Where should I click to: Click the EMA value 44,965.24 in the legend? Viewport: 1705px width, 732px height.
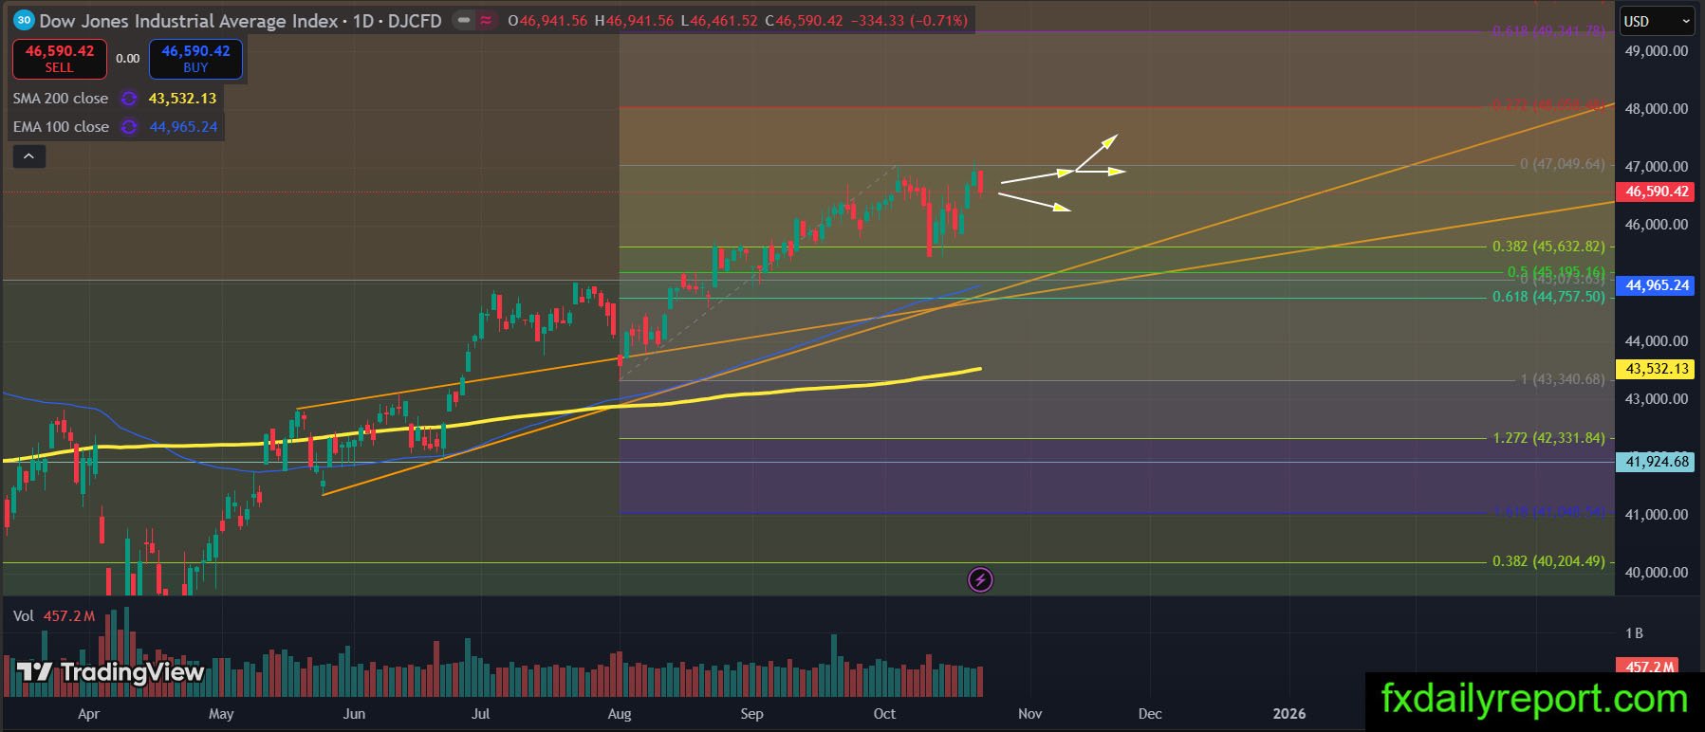coord(183,127)
